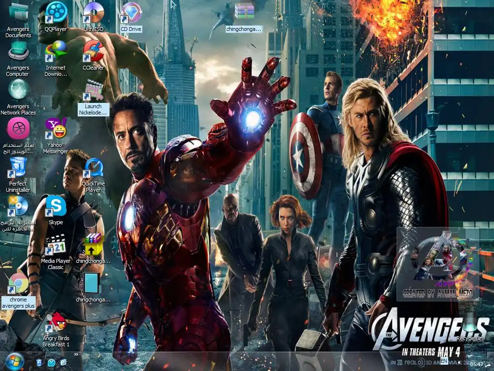Screen dimensions: 494x371
Task: Expand the quick launch overflow chevron
Action: [76, 354]
